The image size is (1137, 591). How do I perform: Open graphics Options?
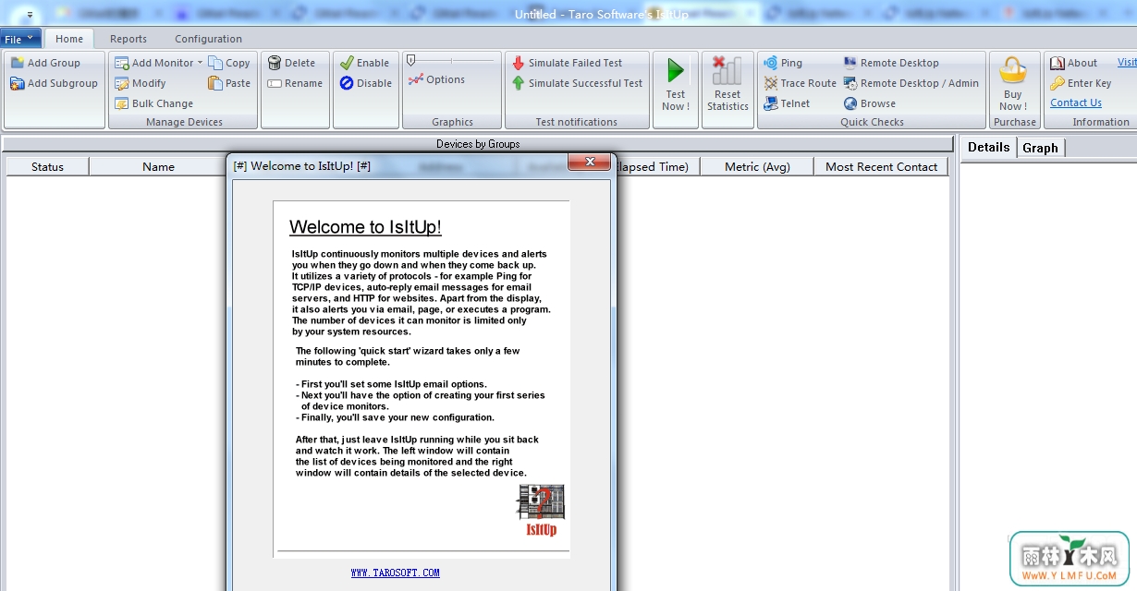click(x=436, y=79)
